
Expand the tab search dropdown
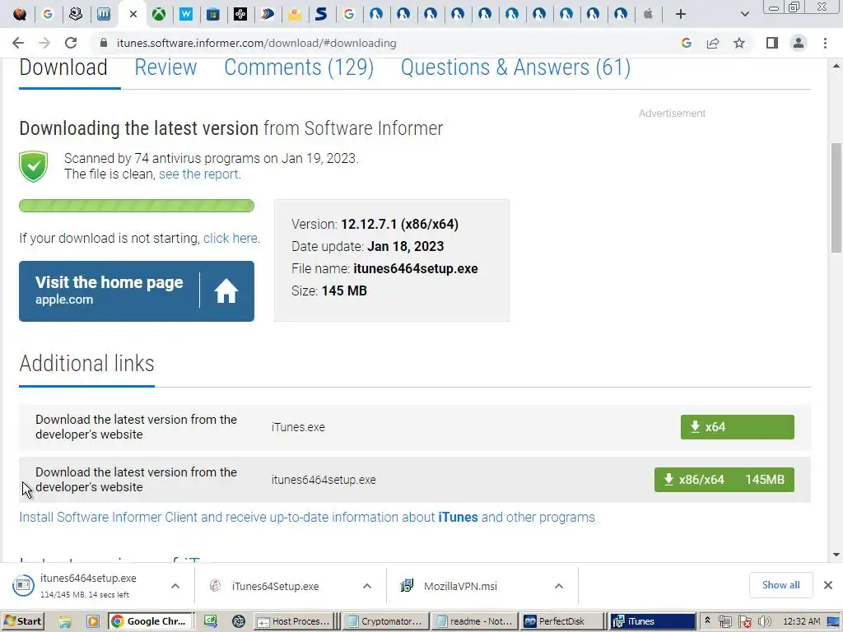pos(744,14)
